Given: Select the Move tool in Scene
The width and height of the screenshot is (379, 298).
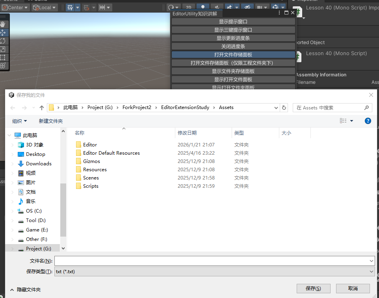Looking at the screenshot, I should pos(3,33).
